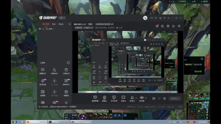Click the layout grid icon above the preview
The height and width of the screenshot is (124, 221).
coord(168,26)
